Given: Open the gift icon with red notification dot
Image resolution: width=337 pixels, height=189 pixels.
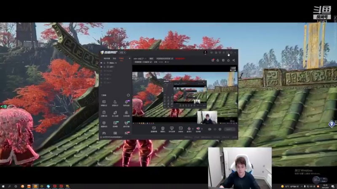Looking at the screenshot, I should click(x=213, y=60).
